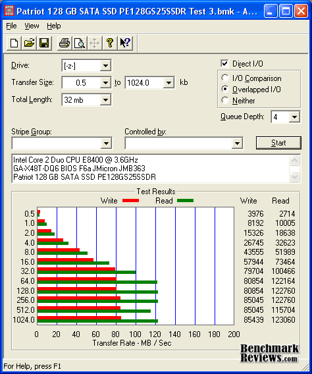Toggle the Direct I/O checkbox
Image resolution: width=312 pixels, height=374 pixels.
point(224,63)
